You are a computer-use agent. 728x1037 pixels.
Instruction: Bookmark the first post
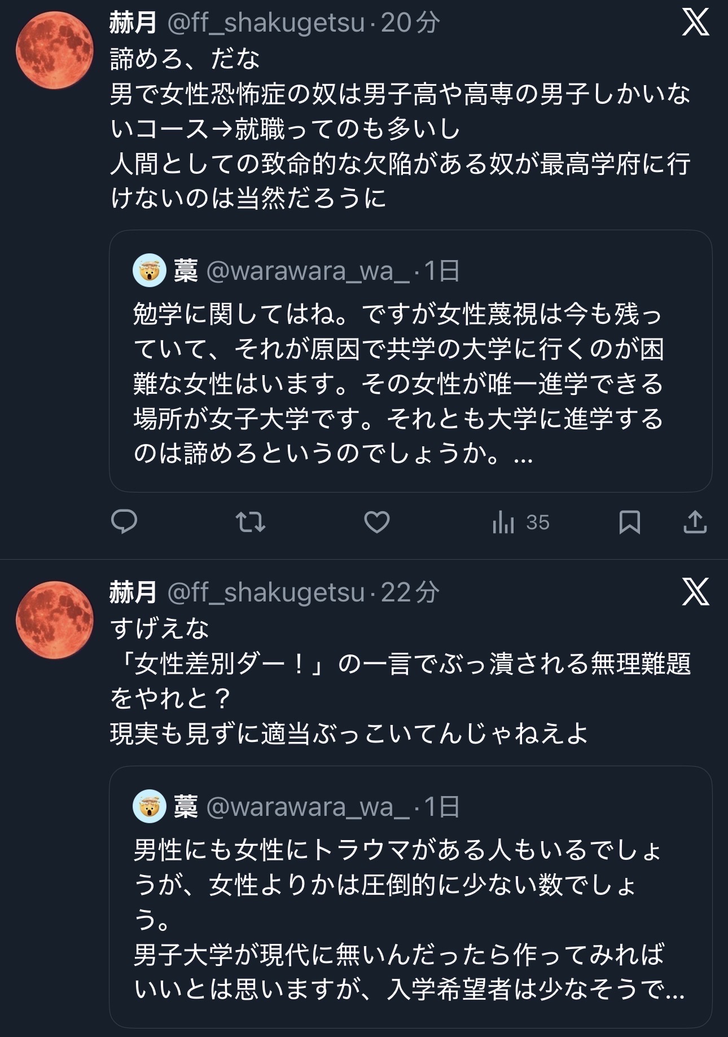629,522
